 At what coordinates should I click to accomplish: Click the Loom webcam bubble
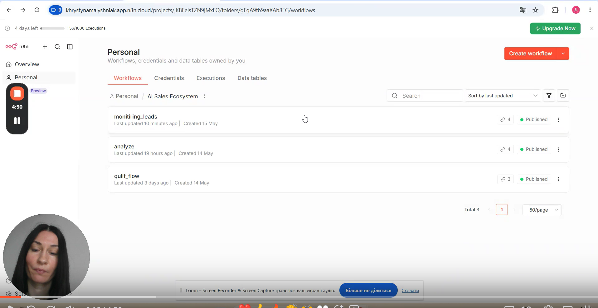(46, 257)
